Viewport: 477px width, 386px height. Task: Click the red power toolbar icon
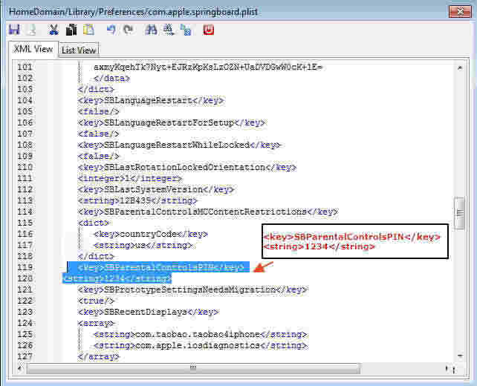pos(209,30)
